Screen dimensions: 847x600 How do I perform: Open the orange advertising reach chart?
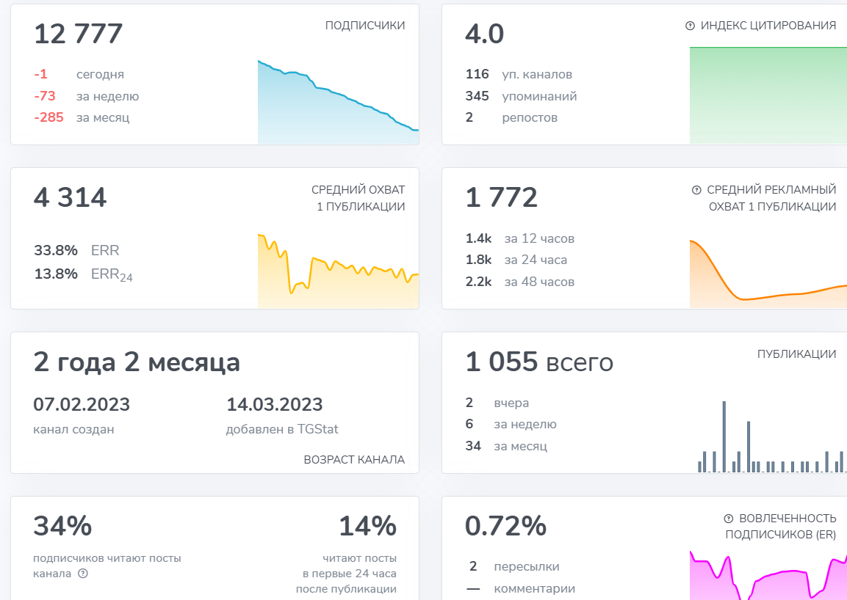tap(768, 274)
